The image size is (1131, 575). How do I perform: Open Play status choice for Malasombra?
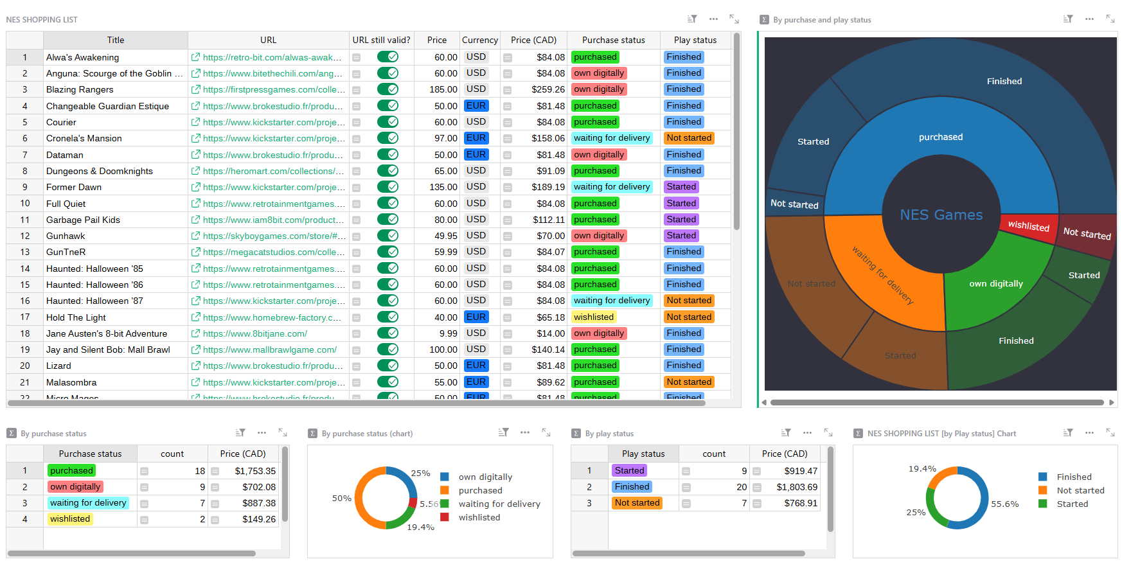pyautogui.click(x=689, y=382)
